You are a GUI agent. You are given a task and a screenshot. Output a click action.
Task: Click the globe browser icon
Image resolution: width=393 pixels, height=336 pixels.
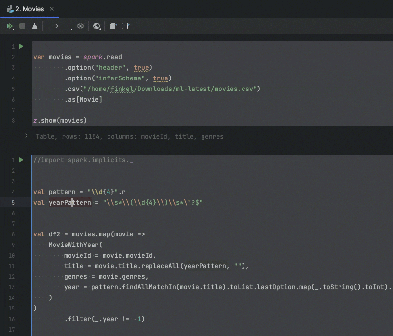(96, 26)
